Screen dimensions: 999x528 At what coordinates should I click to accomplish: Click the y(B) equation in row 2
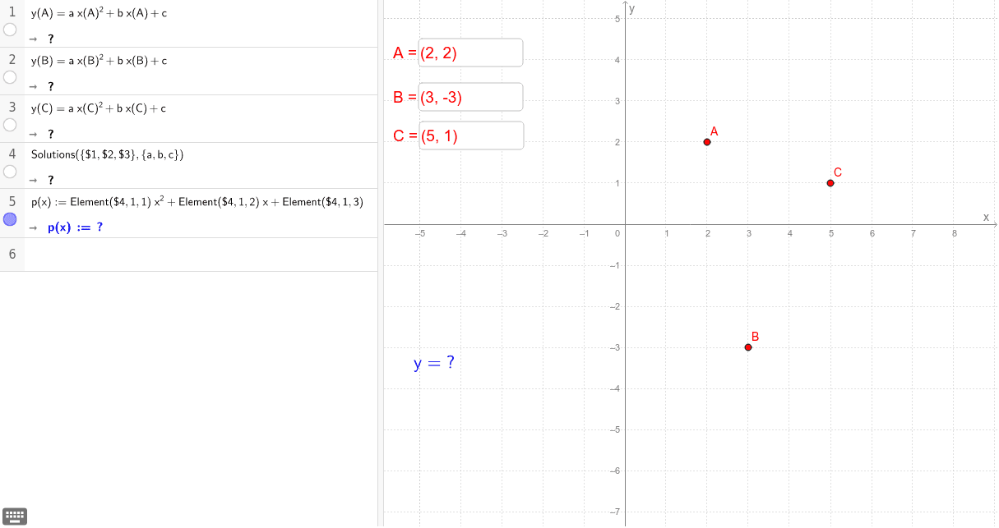click(99, 61)
